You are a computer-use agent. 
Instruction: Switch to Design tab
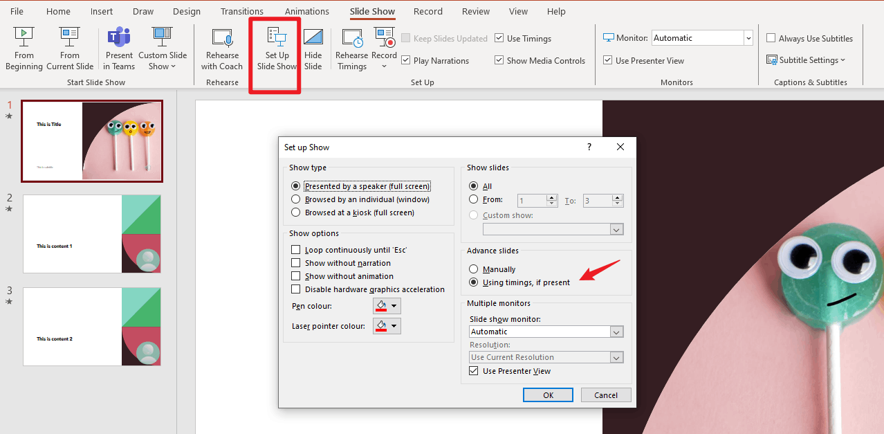click(187, 11)
